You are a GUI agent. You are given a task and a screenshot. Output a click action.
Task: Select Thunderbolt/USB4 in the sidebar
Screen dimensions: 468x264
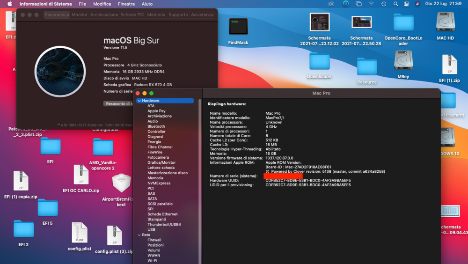164,225
